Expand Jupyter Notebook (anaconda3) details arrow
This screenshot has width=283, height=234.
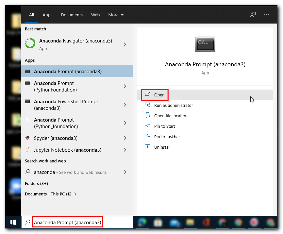pyautogui.click(x=125, y=150)
